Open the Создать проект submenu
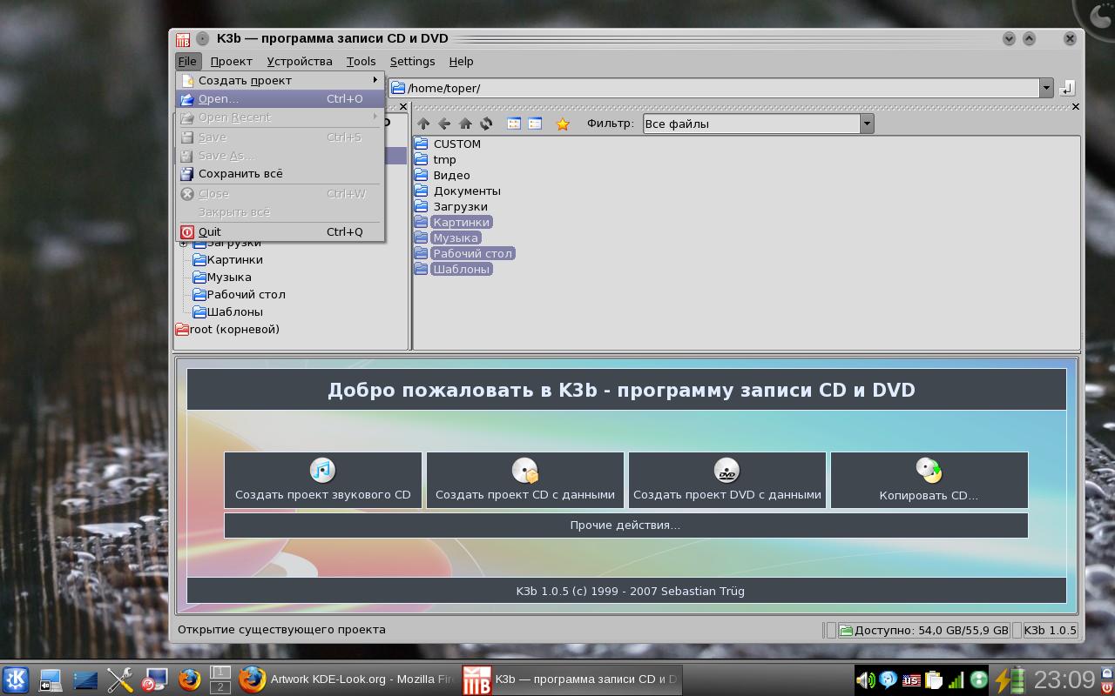 (x=280, y=80)
